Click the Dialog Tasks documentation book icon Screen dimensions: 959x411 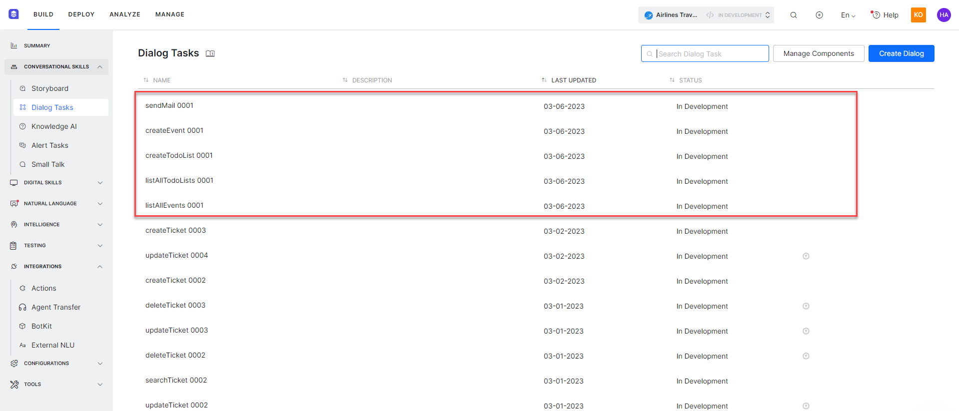[210, 54]
